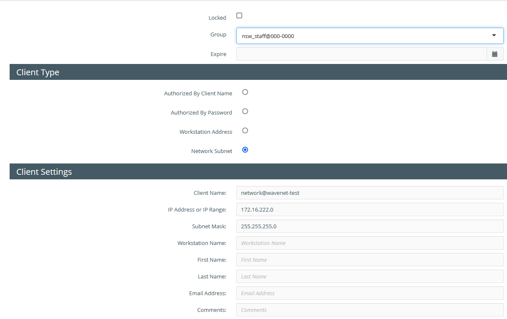Select the Network Subnet radio button
Screen dimensions: 507x319
pos(245,150)
